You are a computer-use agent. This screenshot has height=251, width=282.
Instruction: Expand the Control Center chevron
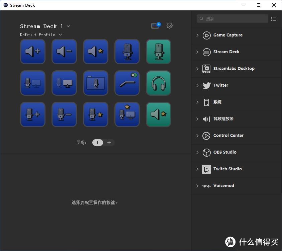pos(197,136)
